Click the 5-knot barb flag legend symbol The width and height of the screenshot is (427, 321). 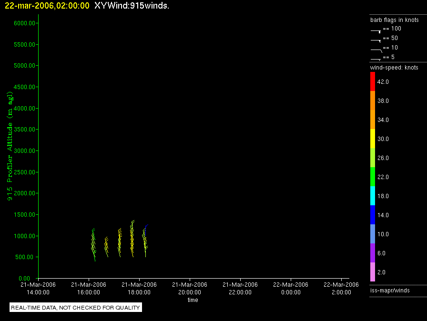[376, 60]
